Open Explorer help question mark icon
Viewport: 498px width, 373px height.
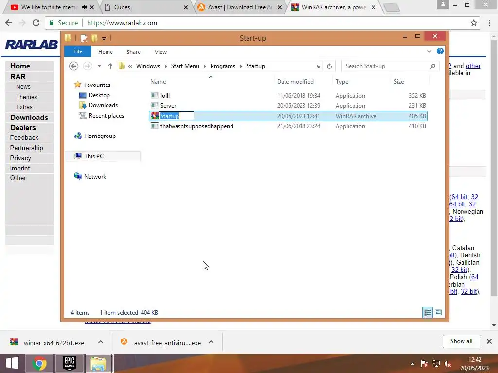[440, 51]
